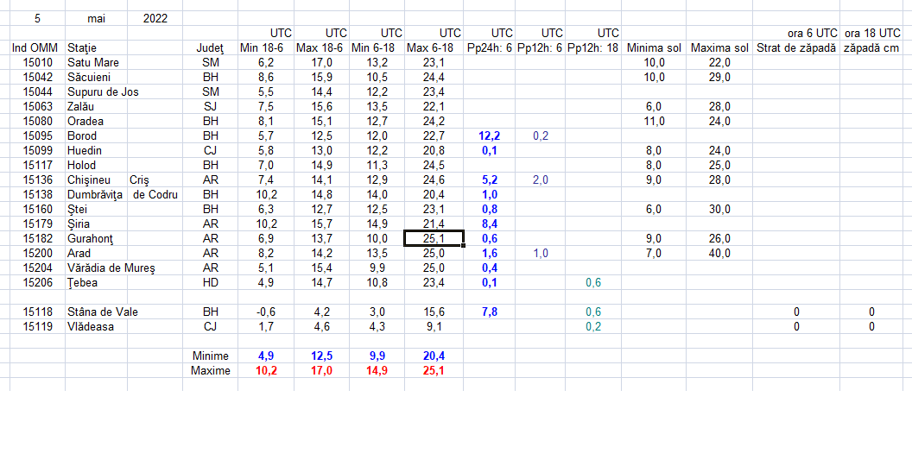Image resolution: width=912 pixels, height=466 pixels.
Task: Select index cell '15200' for Arad
Action: (x=37, y=254)
